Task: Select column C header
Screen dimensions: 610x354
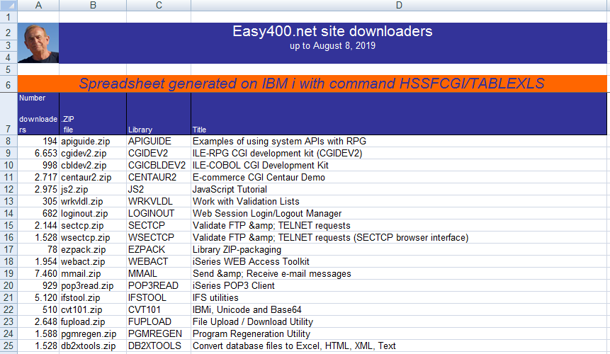Action: click(x=159, y=5)
